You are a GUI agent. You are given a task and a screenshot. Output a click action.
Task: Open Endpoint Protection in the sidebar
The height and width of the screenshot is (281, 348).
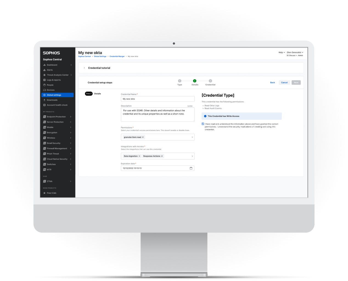pos(56,117)
